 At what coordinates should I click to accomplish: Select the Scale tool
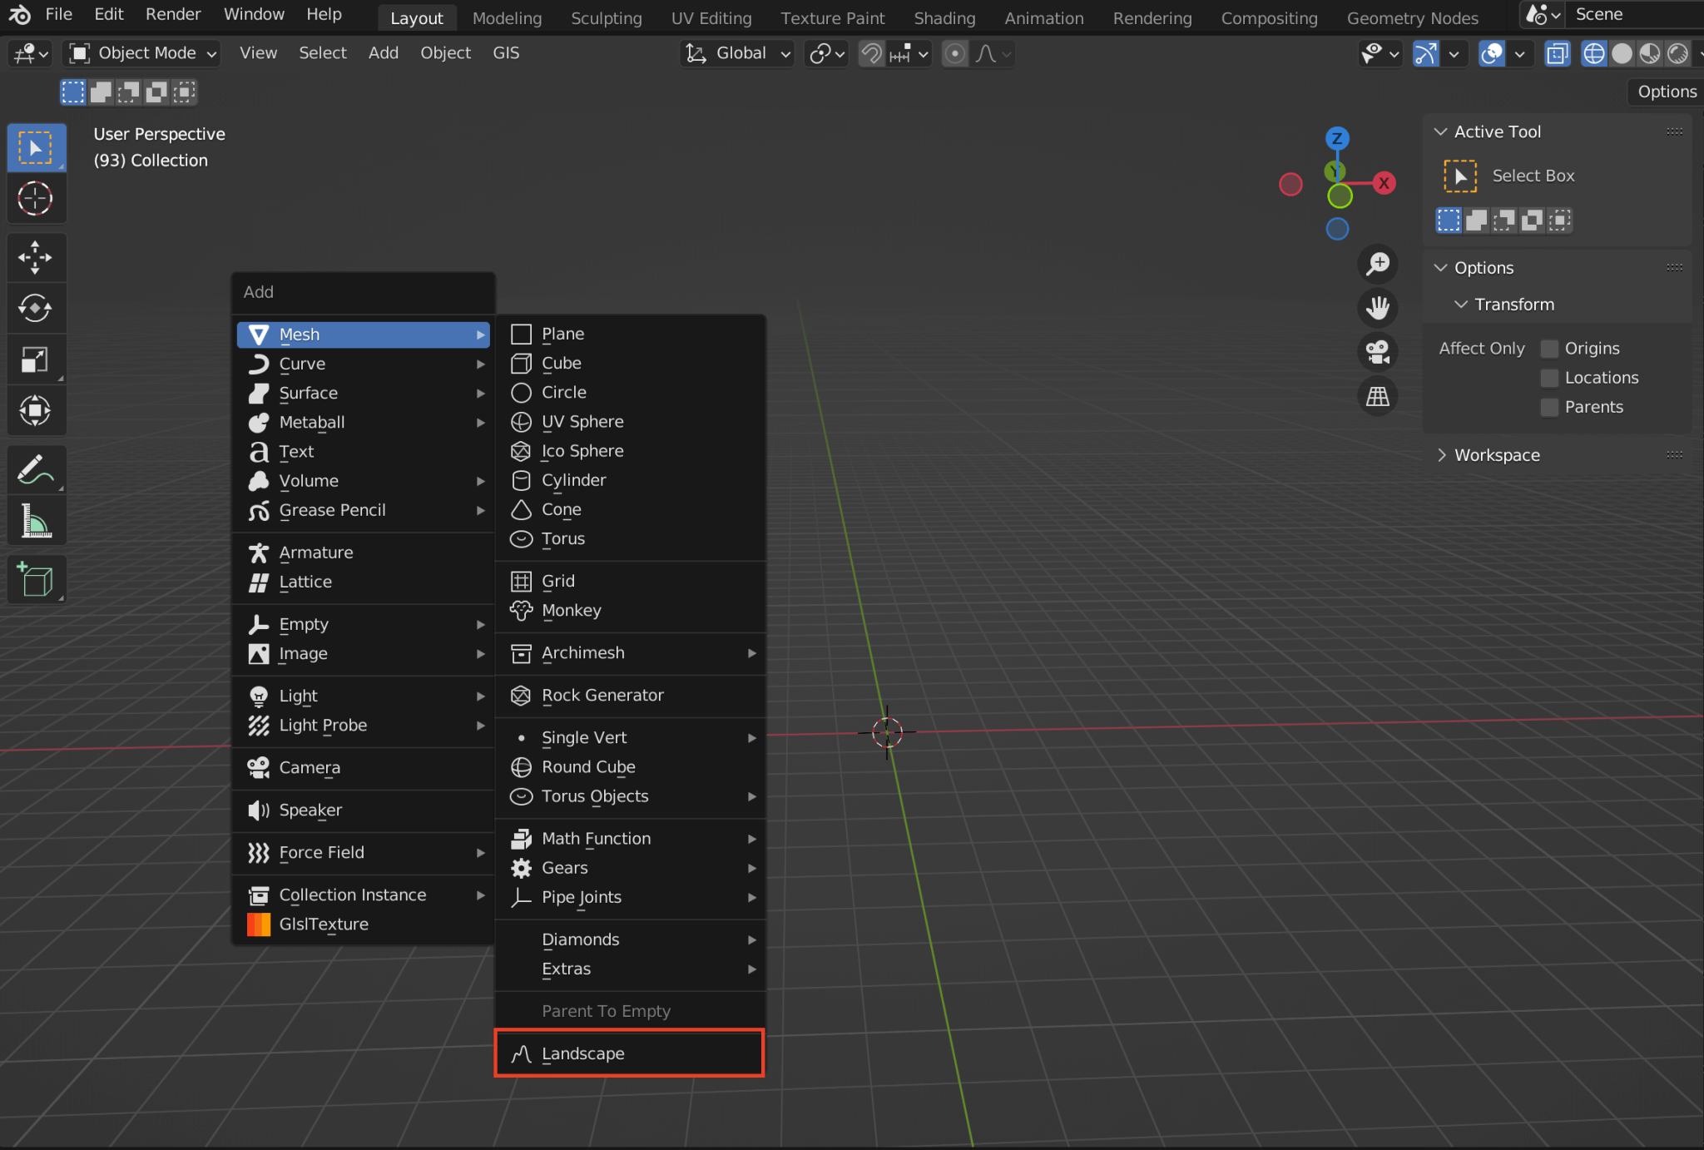36,359
